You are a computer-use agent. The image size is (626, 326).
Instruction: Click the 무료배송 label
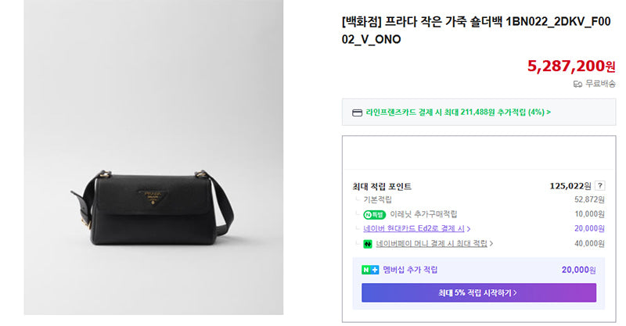pos(600,84)
